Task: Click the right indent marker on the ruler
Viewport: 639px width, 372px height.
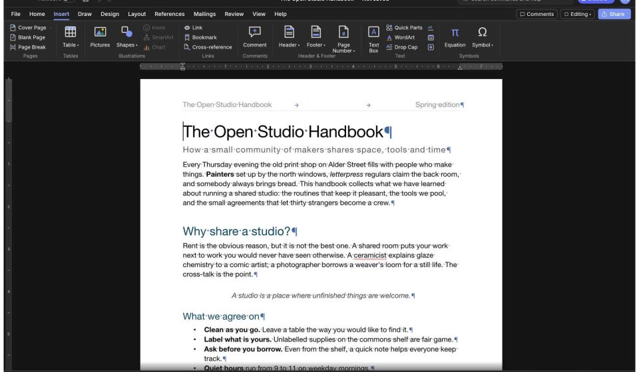Action: coord(460,68)
